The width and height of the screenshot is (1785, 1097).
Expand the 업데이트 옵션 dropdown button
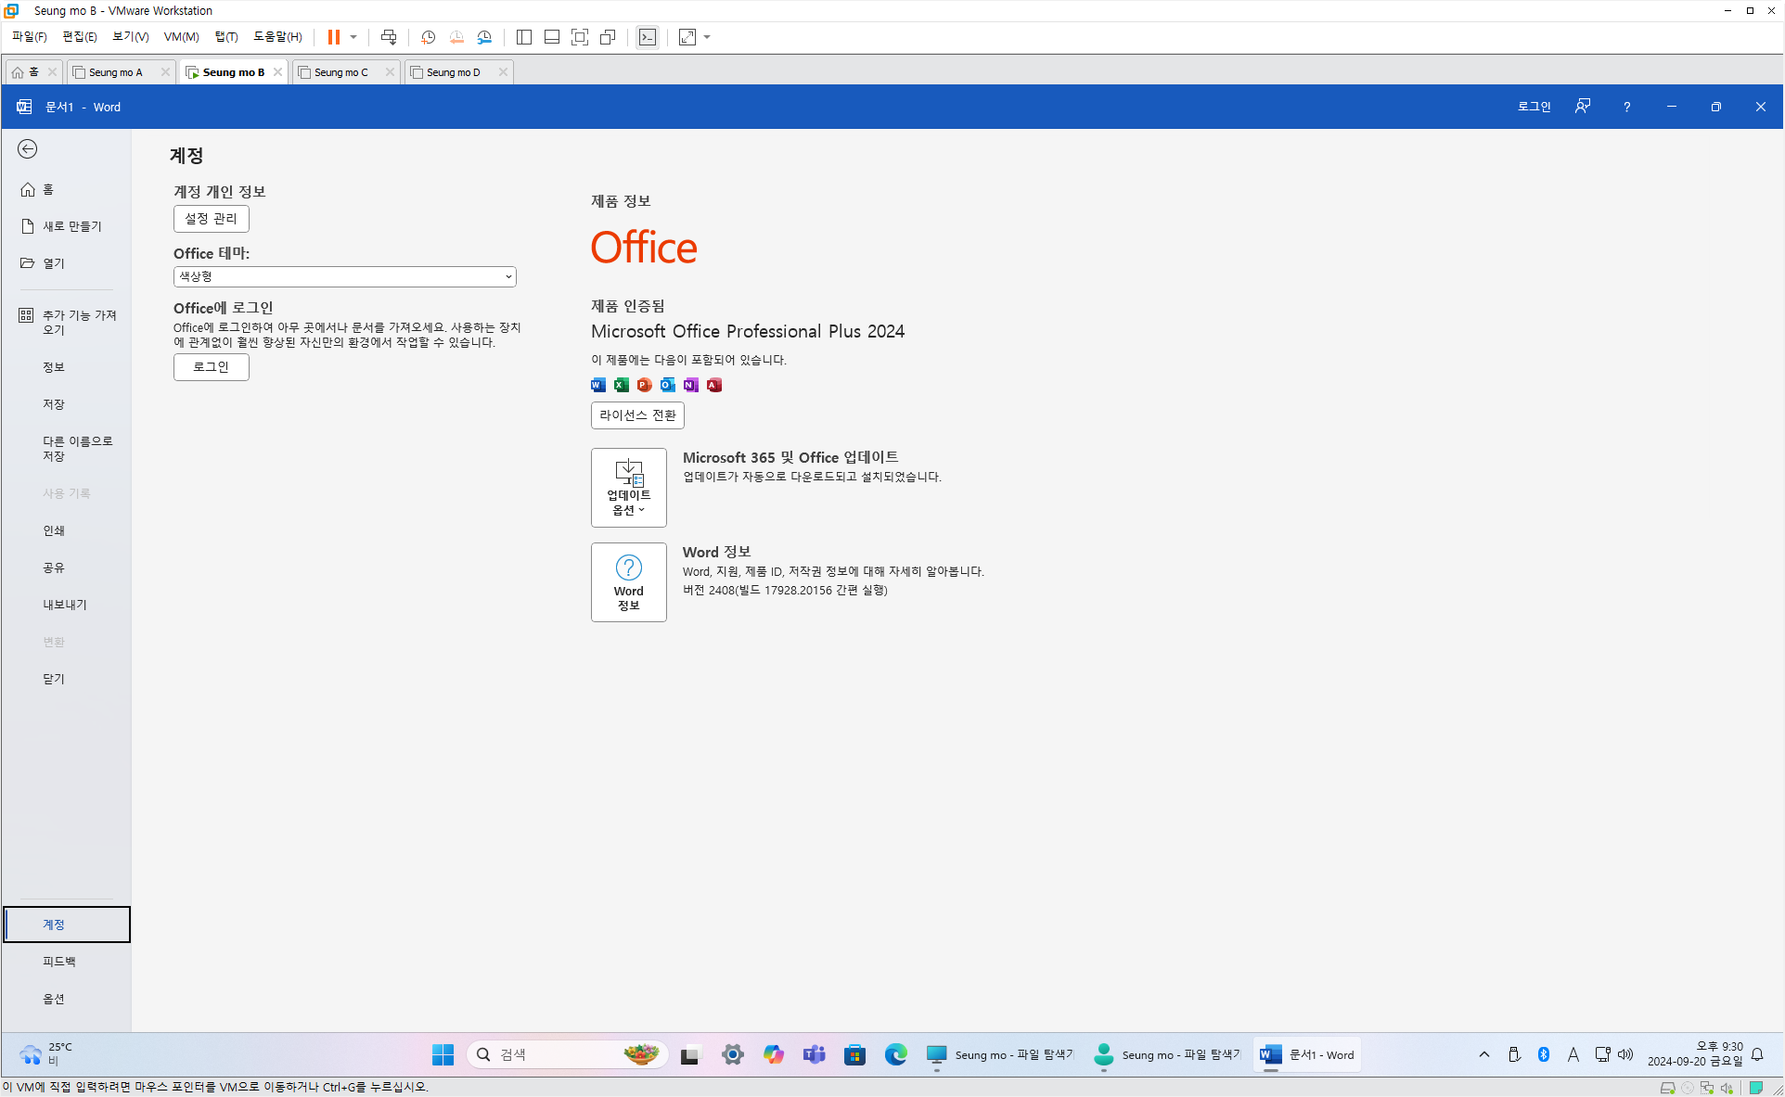(x=628, y=488)
